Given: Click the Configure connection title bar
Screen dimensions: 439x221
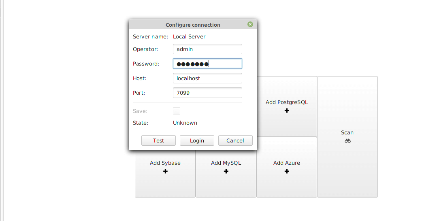Looking at the screenshot, I should pyautogui.click(x=193, y=25).
